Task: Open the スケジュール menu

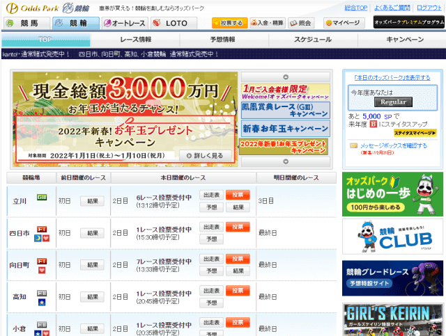Action: (x=313, y=40)
